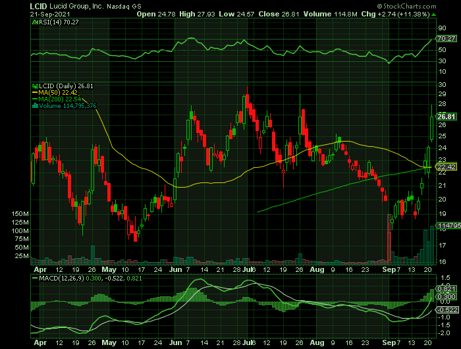Click the 50 level on the RSI axis

click(x=442, y=49)
